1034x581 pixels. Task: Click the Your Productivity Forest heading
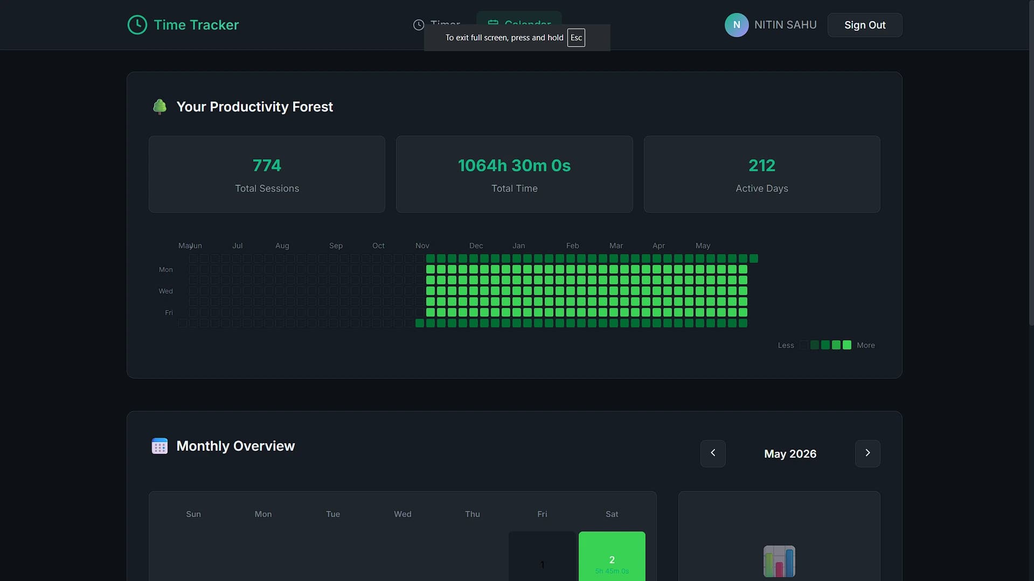(254, 107)
